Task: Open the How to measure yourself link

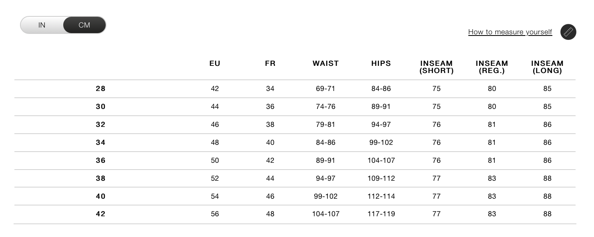Action: [x=510, y=32]
